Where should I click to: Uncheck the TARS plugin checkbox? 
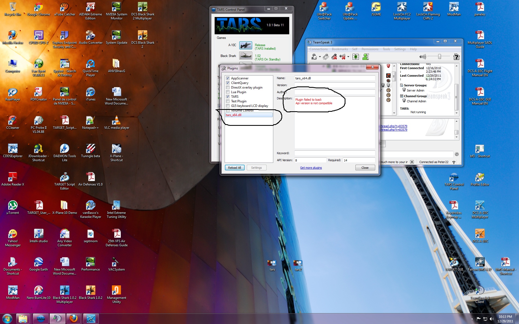coord(228,97)
